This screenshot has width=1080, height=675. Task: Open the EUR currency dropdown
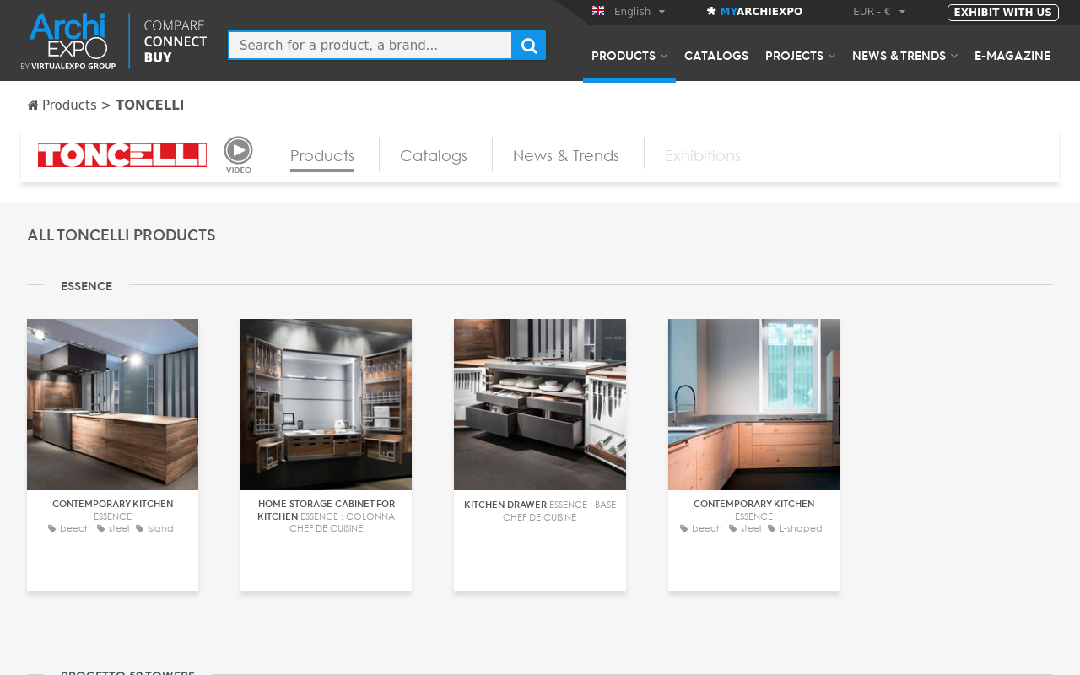[x=878, y=12]
